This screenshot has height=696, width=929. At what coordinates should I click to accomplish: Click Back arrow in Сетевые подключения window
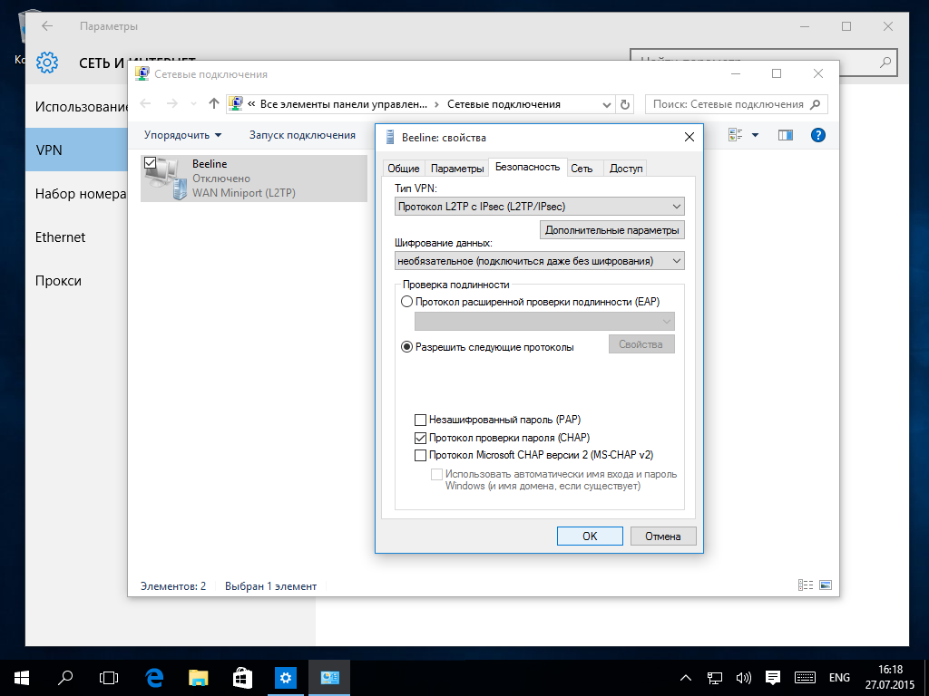coord(146,103)
